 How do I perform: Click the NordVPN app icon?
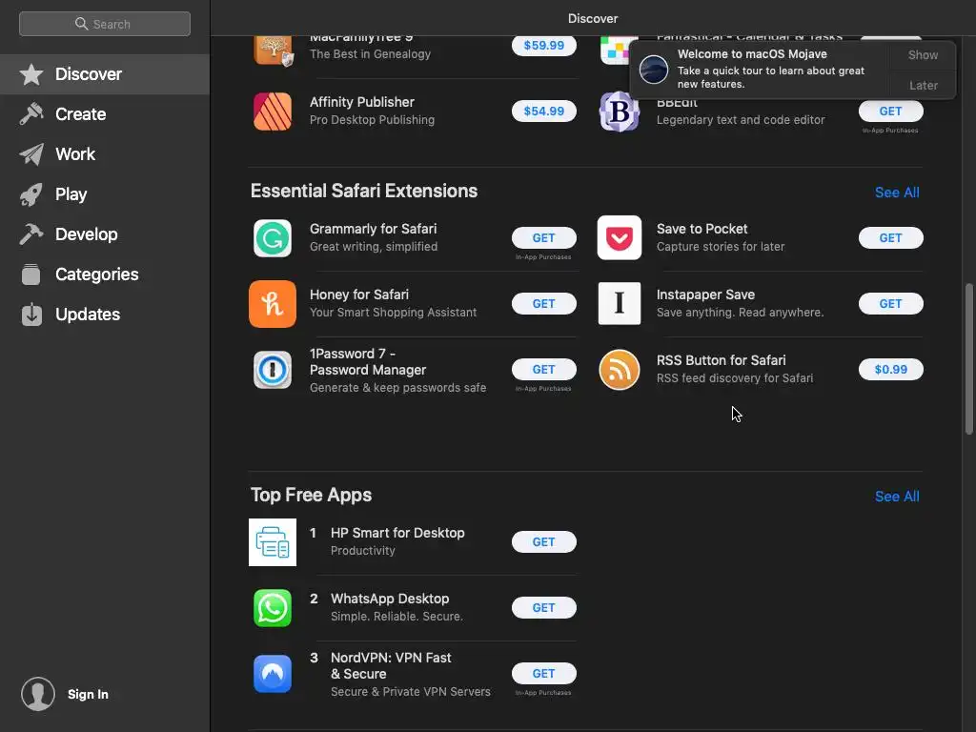[x=273, y=674]
